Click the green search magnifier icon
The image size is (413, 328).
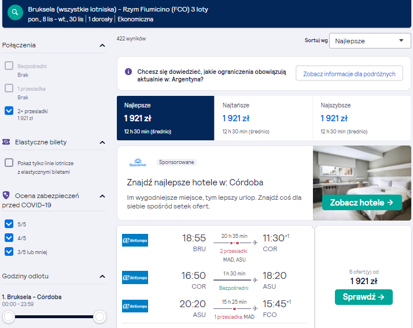15,12
